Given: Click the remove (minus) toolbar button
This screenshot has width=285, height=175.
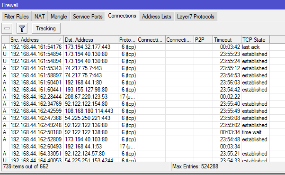Looking at the screenshot, I should click(x=7, y=28).
